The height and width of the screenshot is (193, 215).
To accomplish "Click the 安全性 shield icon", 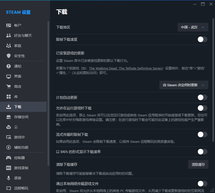I will click(9, 56).
